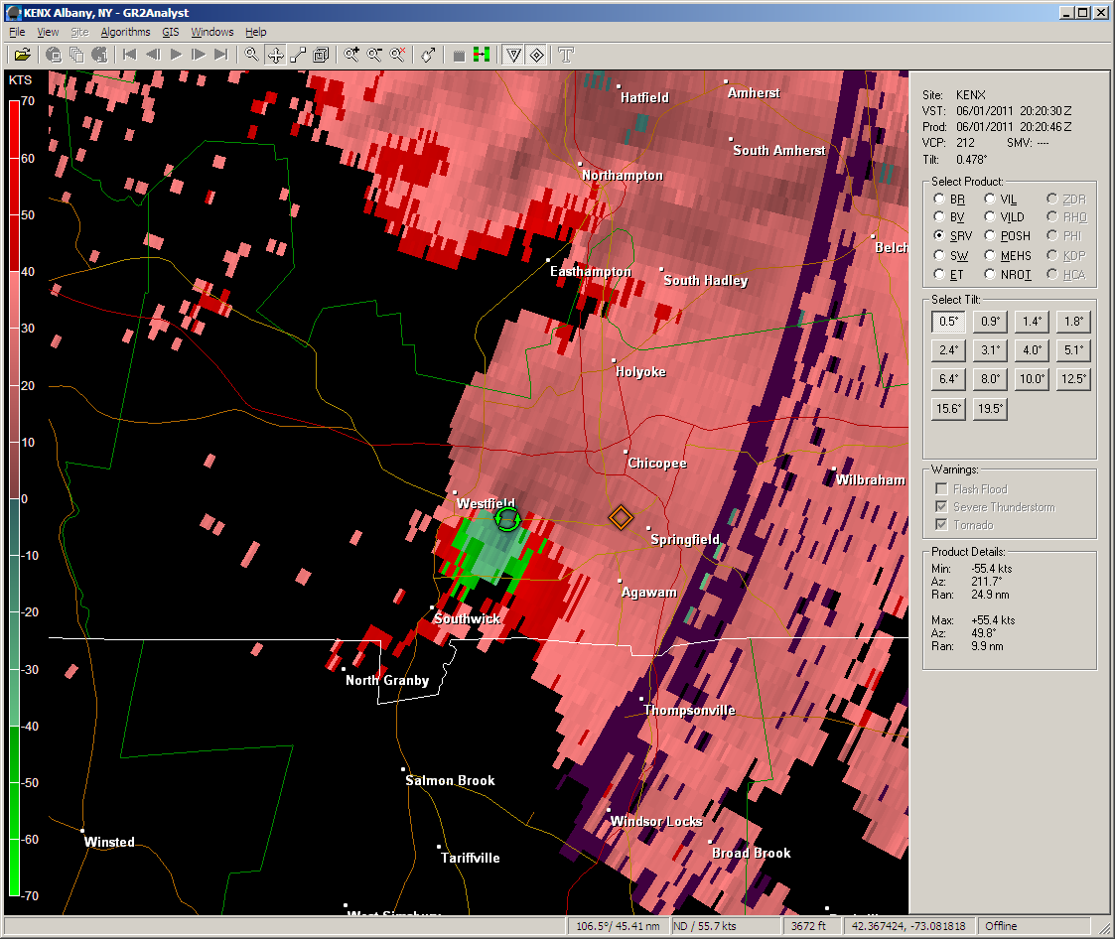Image resolution: width=1115 pixels, height=939 pixels.
Task: Select the NROT product radio button
Action: point(989,274)
